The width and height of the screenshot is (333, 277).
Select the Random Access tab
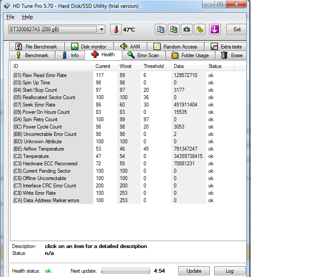(x=175, y=47)
